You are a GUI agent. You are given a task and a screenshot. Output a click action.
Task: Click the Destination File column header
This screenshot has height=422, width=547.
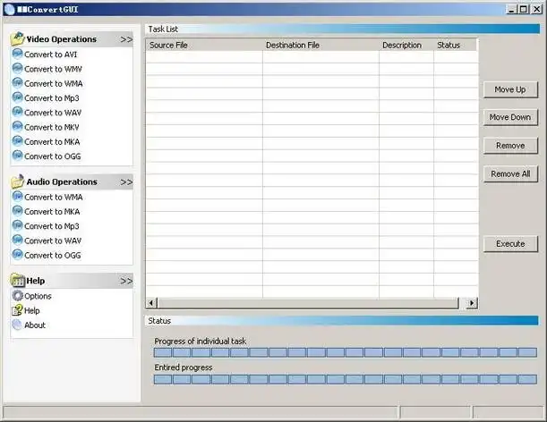tap(321, 45)
